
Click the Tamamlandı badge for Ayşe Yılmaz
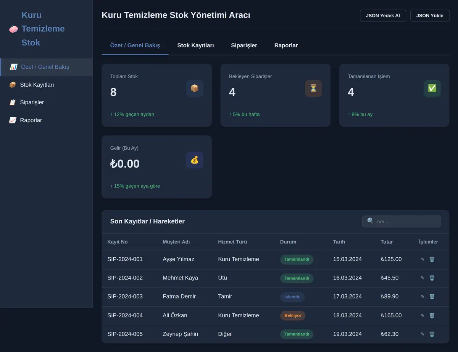pos(297,260)
